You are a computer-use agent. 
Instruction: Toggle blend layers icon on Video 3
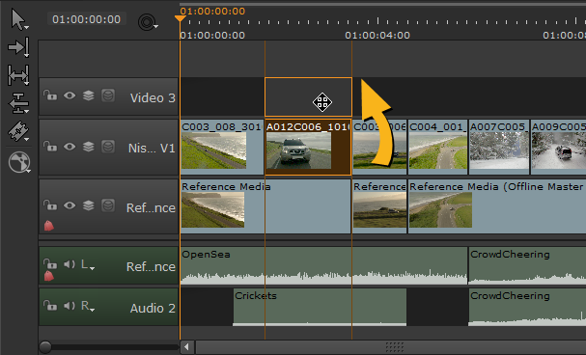click(x=89, y=96)
